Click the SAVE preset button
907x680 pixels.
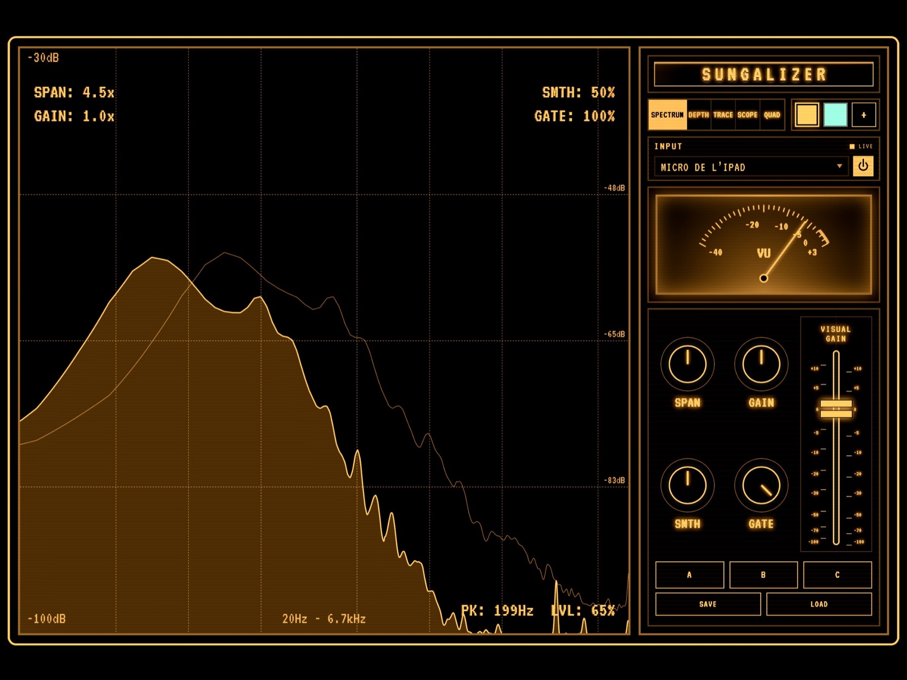click(x=708, y=604)
